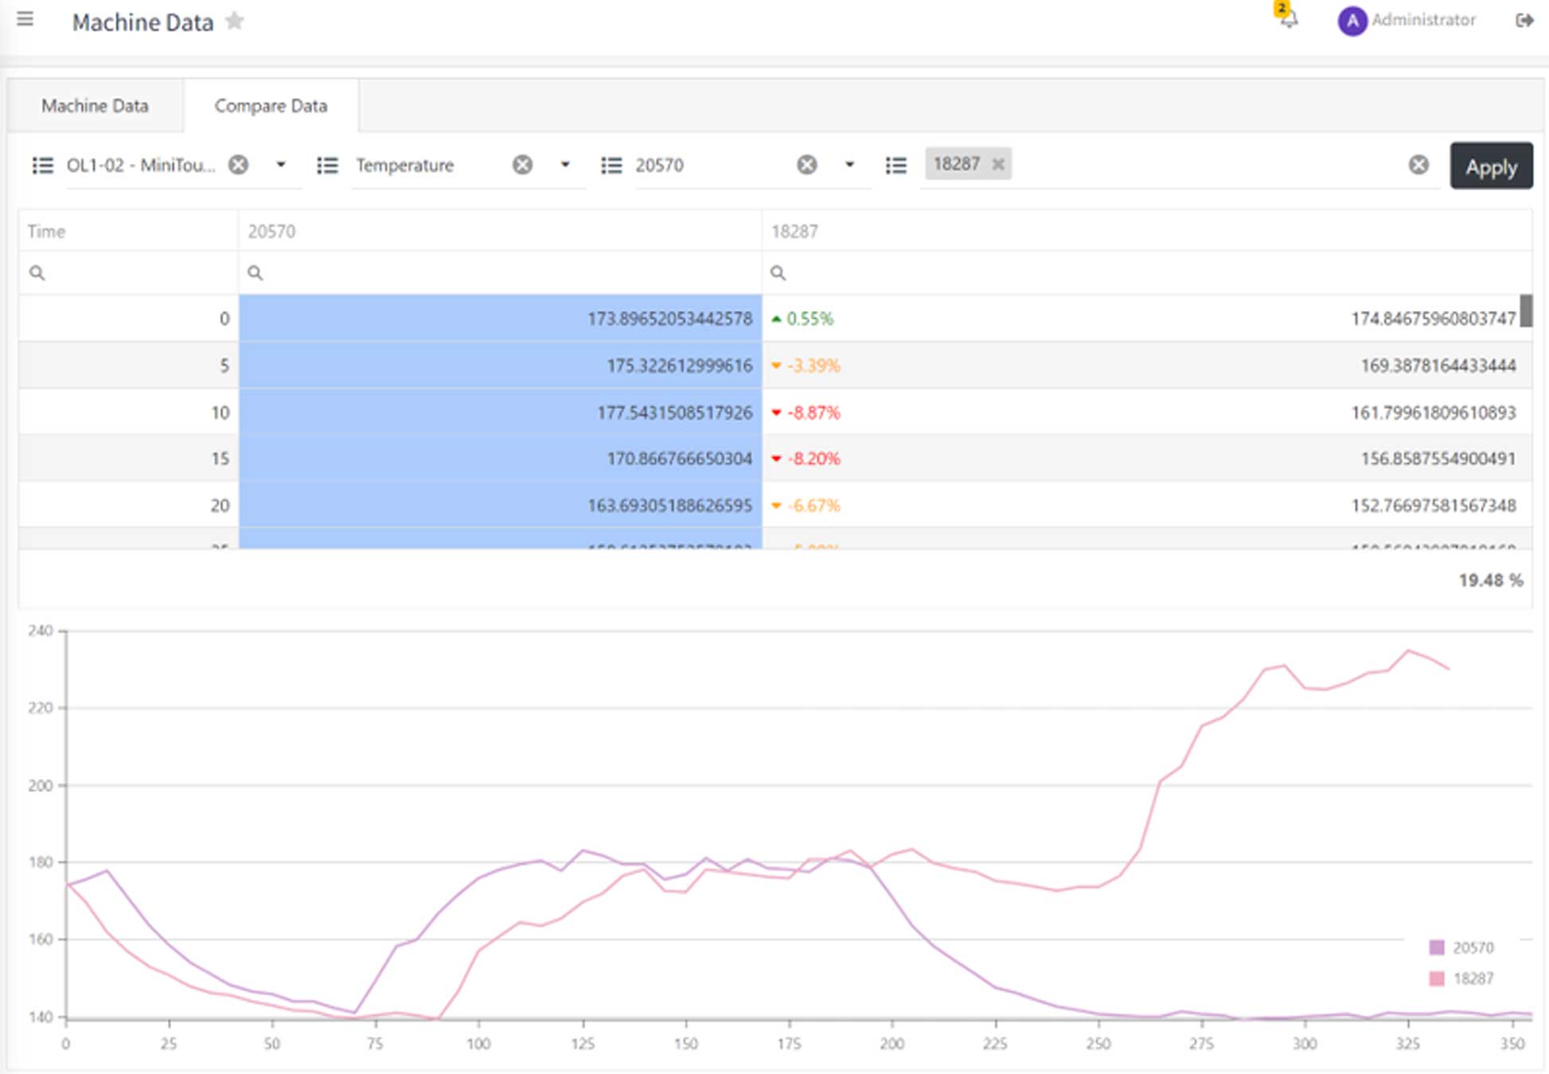Sort by the 18287 column header

tap(1147, 232)
